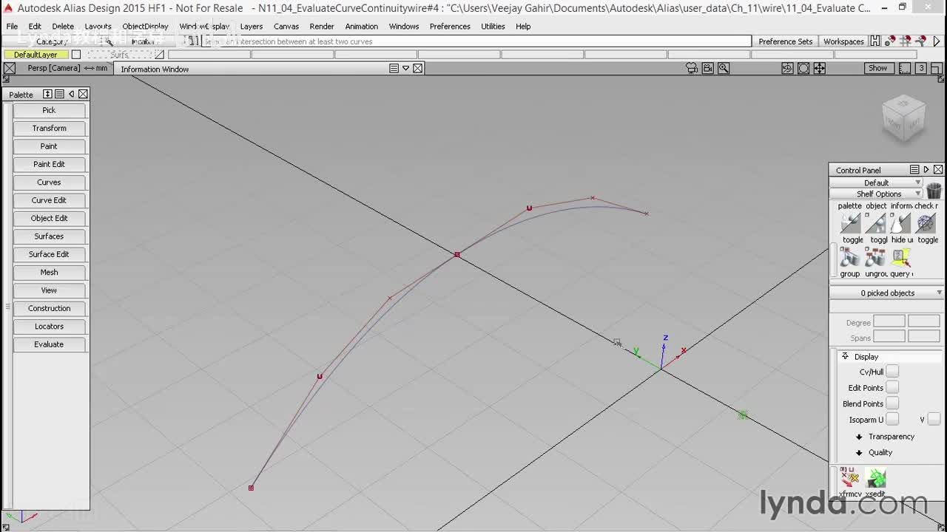Click the hide unpicked shelf icon
Viewport: 947px width, 532px height.
900,222
